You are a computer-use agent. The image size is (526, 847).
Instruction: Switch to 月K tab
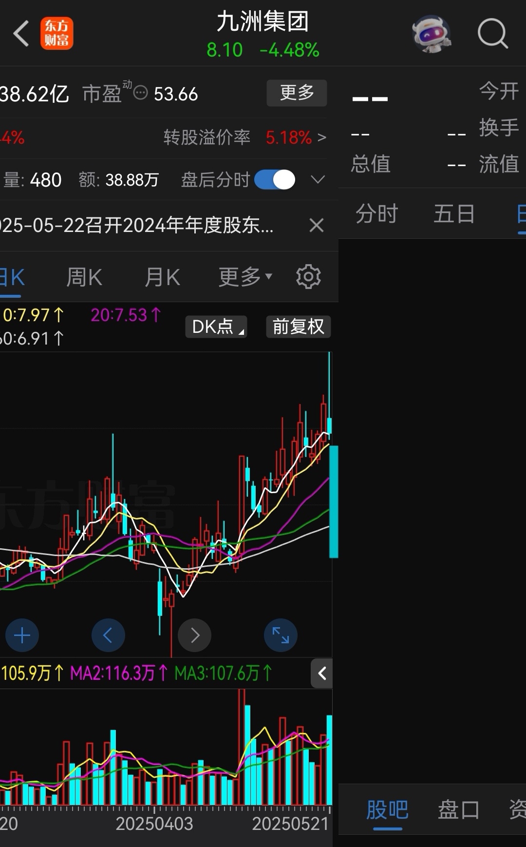tap(162, 277)
